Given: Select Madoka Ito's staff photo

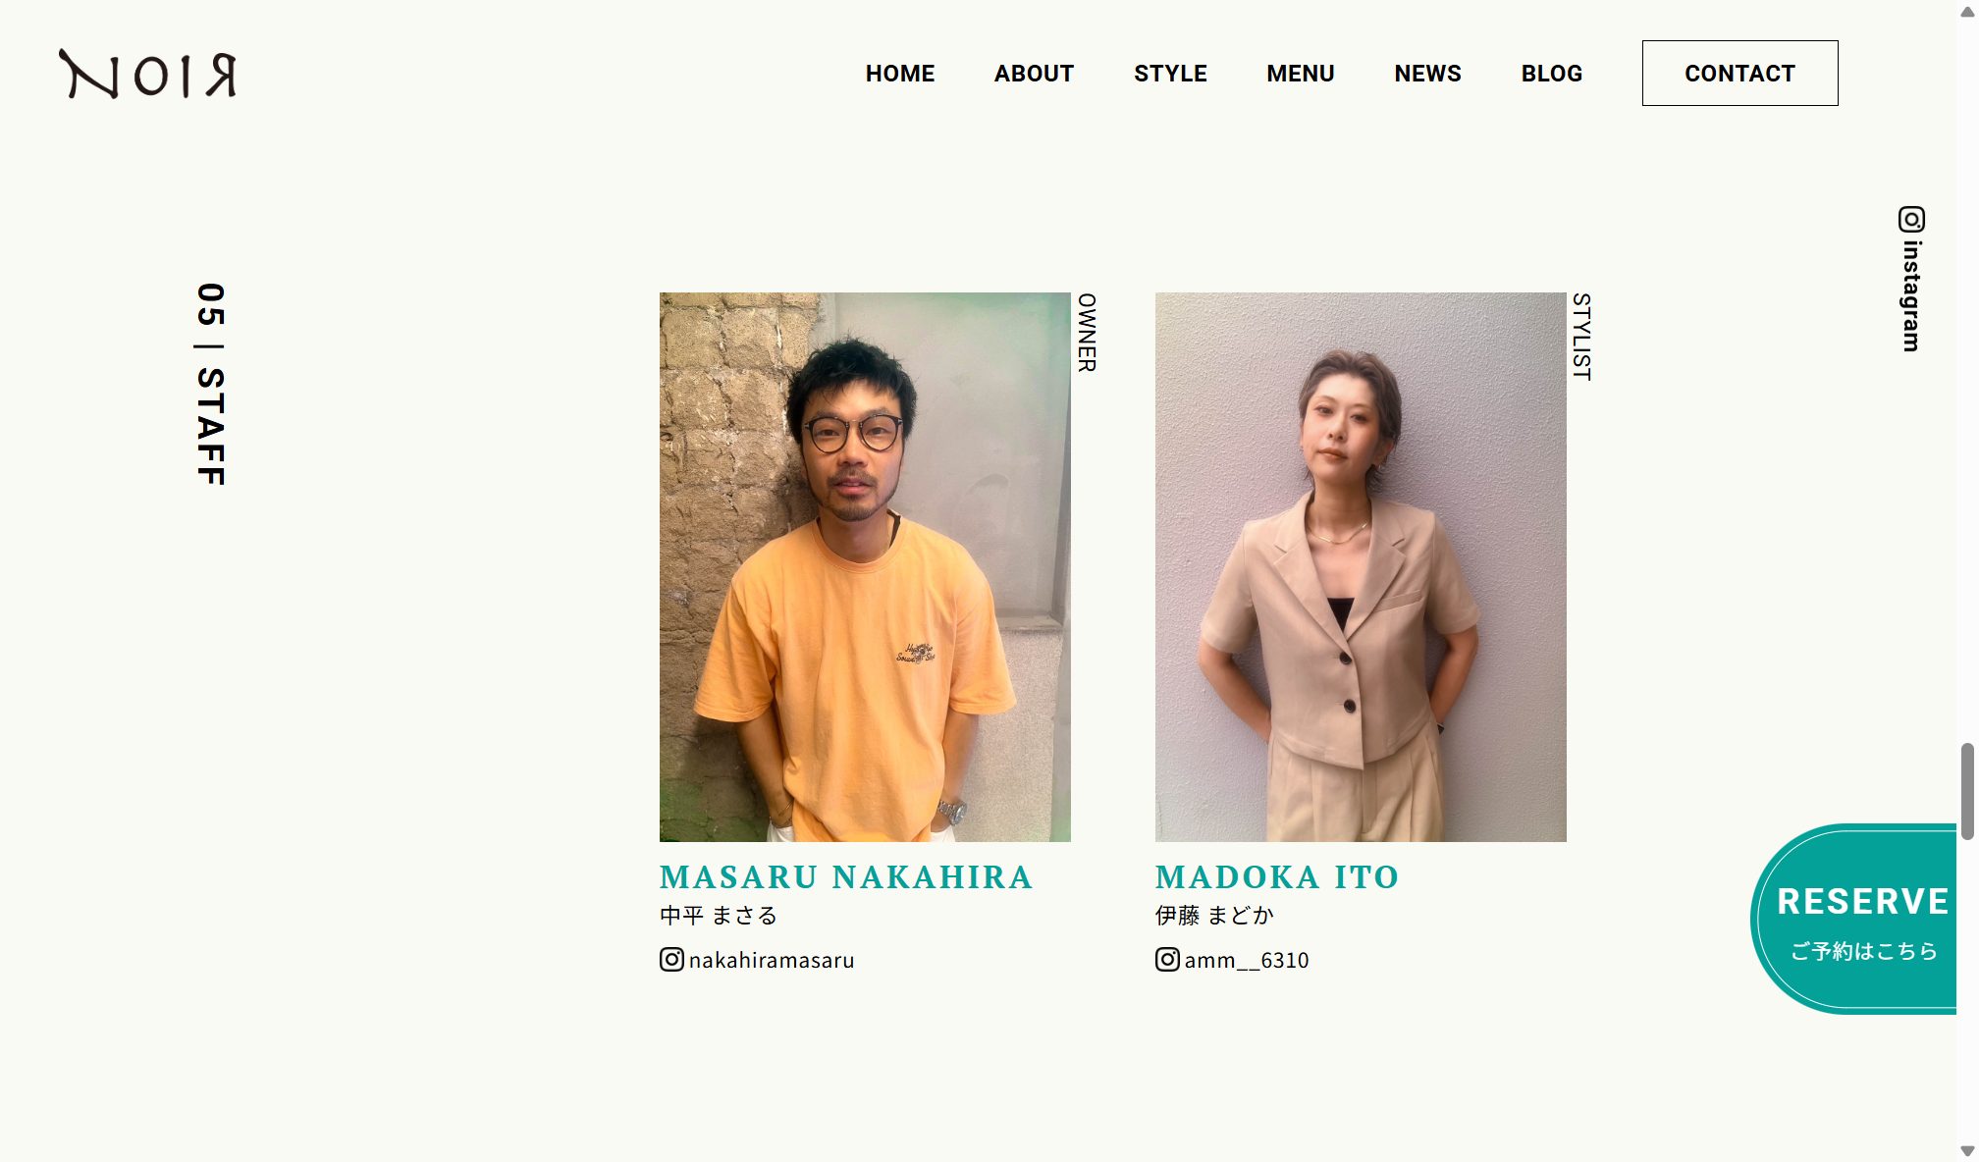Looking at the screenshot, I should (x=1361, y=566).
